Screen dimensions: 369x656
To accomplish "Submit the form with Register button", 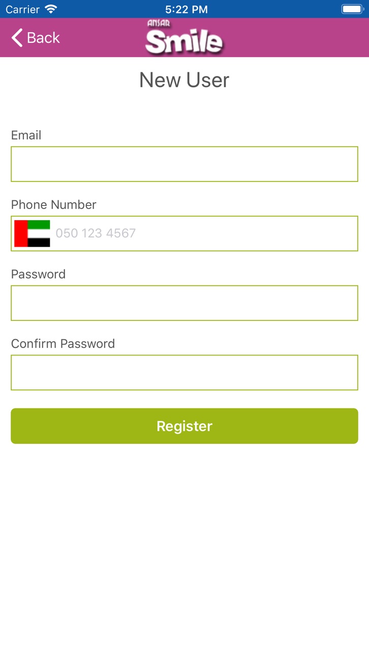I will (184, 426).
